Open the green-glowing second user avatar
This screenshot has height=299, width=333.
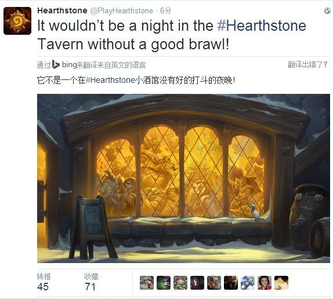point(164,283)
